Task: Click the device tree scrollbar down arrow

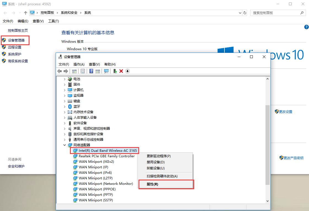Action: (x=267, y=201)
